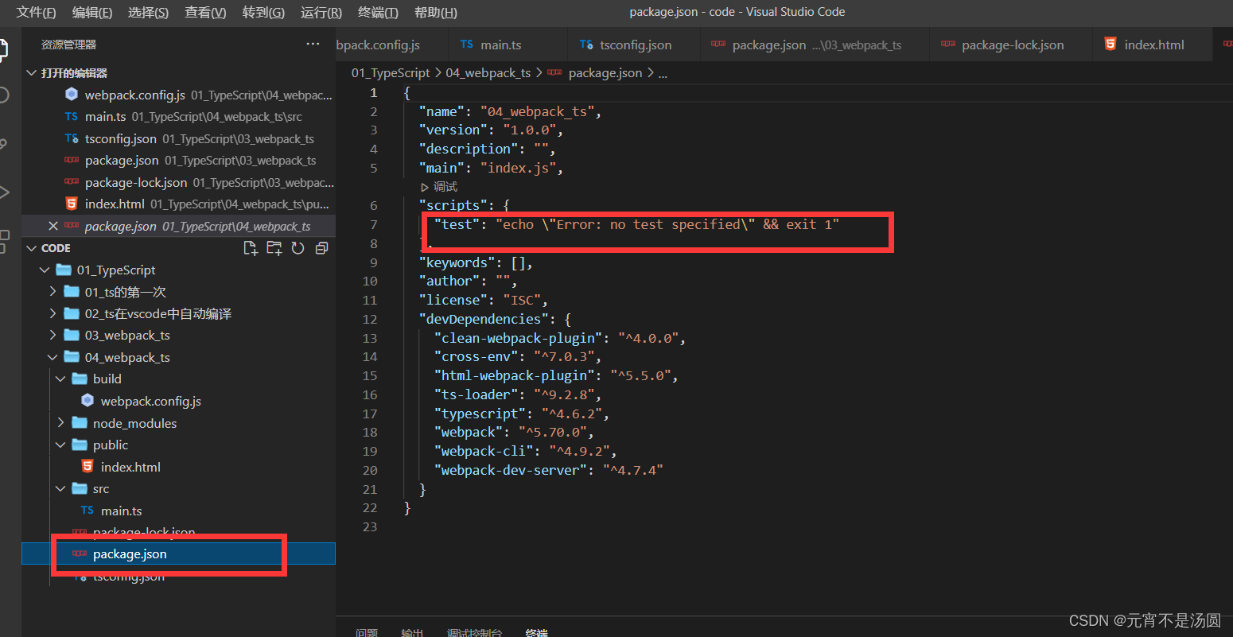Collapse the src folder
The image size is (1233, 637).
tap(61, 488)
